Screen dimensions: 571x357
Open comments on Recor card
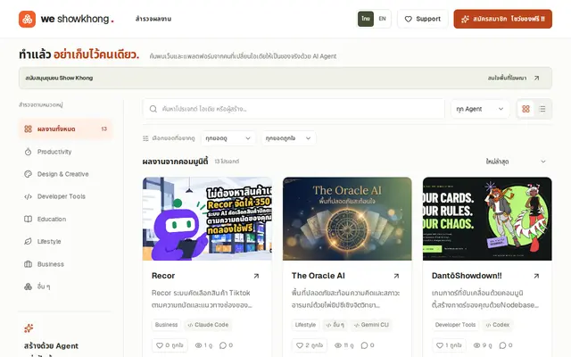pos(226,345)
